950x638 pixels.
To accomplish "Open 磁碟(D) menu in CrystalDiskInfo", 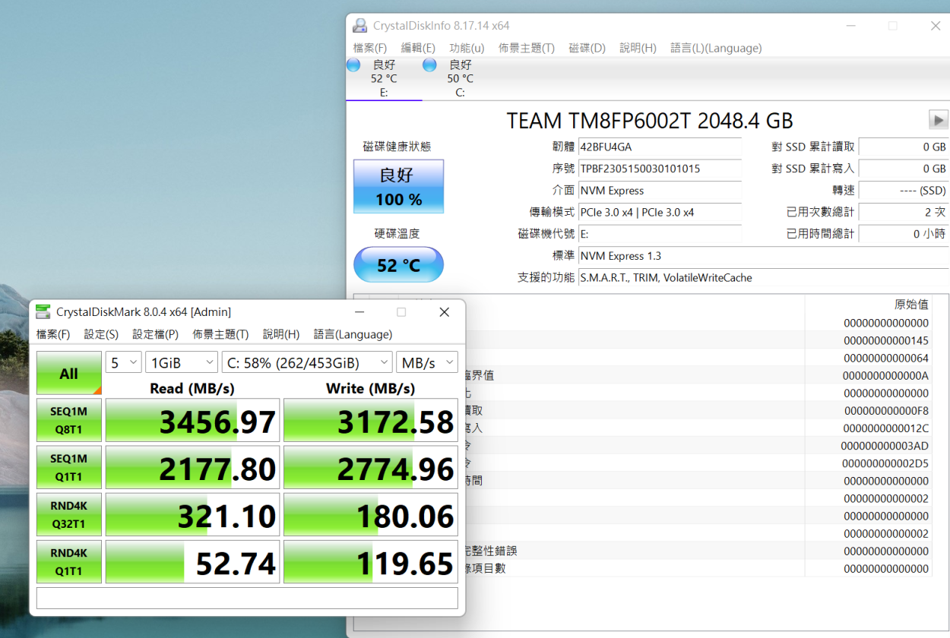I will click(x=587, y=48).
